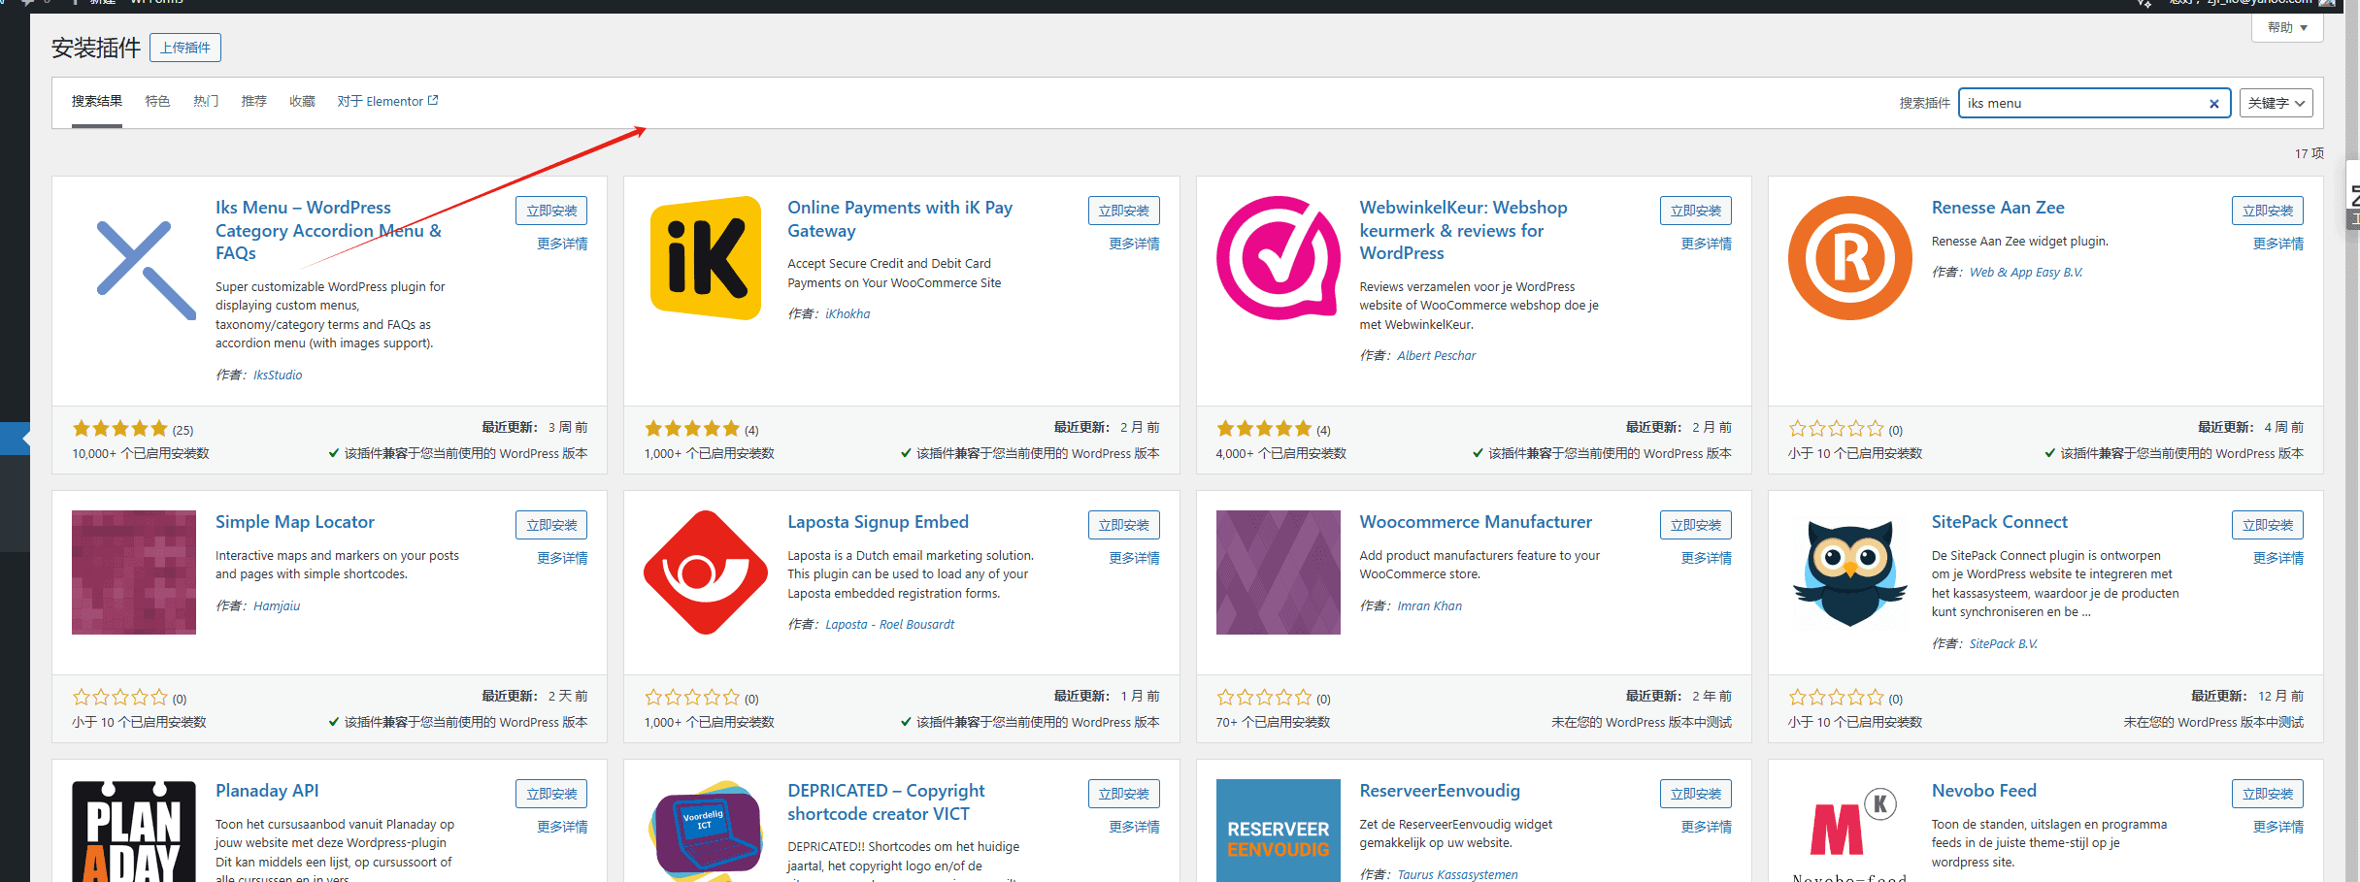Image resolution: width=2360 pixels, height=882 pixels.
Task: Install the Woocommerce Manufacturer plugin
Action: point(1696,525)
